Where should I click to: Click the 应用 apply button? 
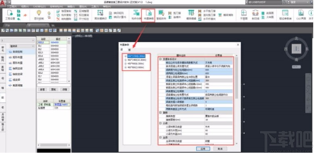(x=203, y=149)
